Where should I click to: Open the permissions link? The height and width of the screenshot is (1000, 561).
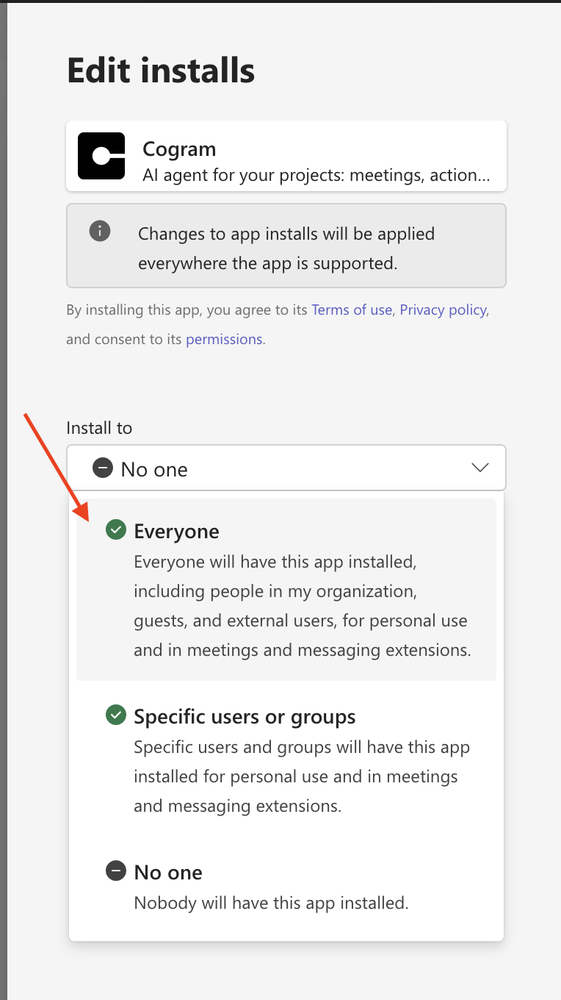coord(224,339)
